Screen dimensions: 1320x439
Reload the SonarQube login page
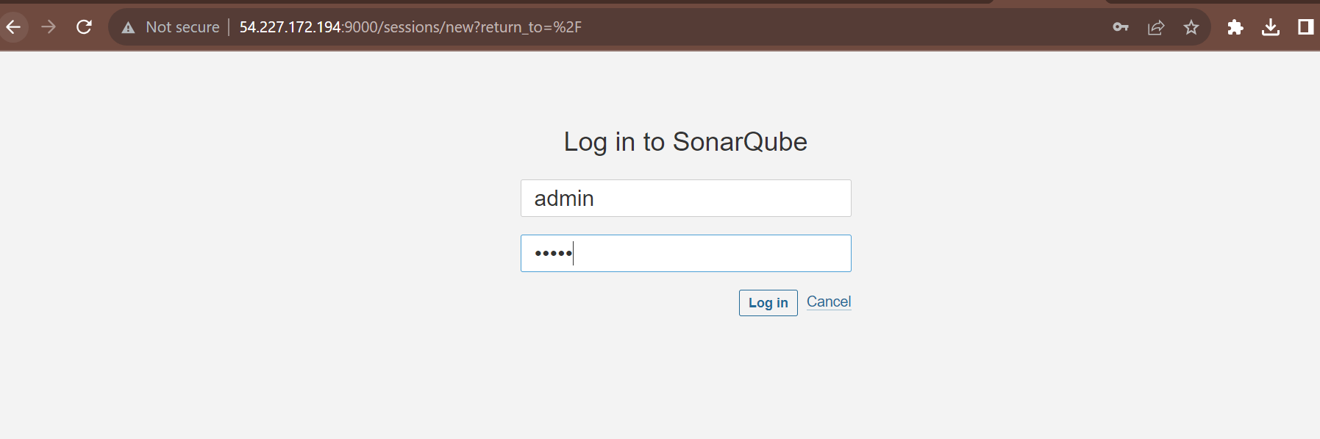[x=84, y=27]
